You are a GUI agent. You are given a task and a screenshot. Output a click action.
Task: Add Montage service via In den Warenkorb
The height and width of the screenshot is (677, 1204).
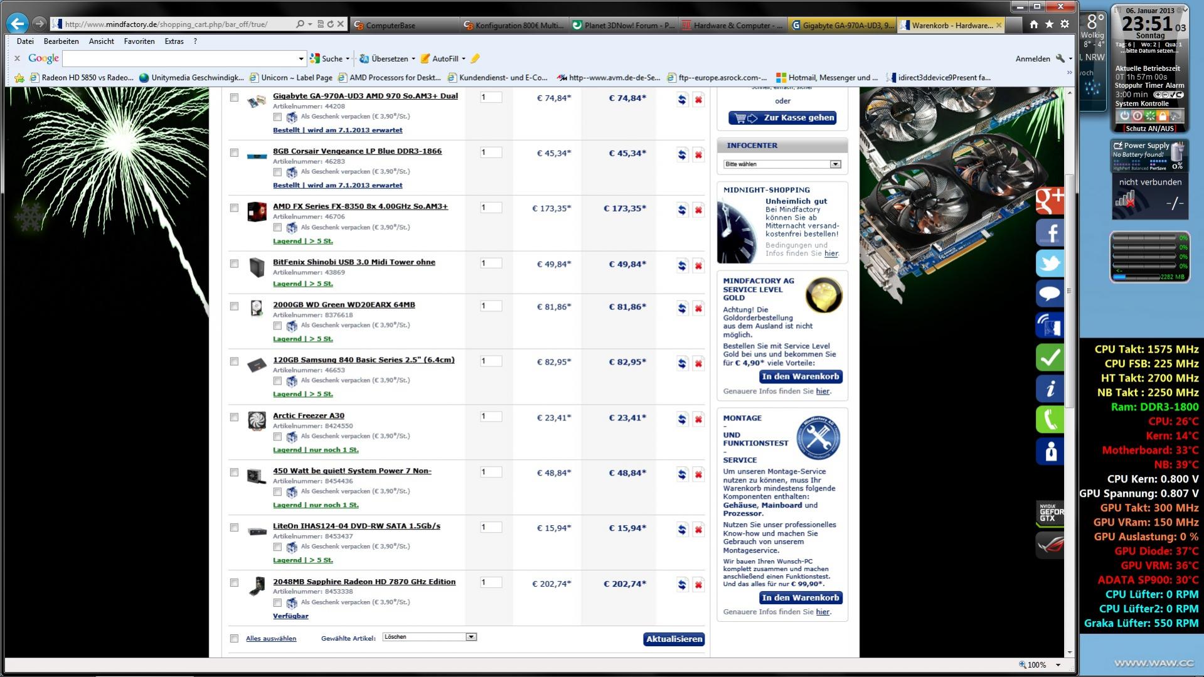tap(801, 598)
